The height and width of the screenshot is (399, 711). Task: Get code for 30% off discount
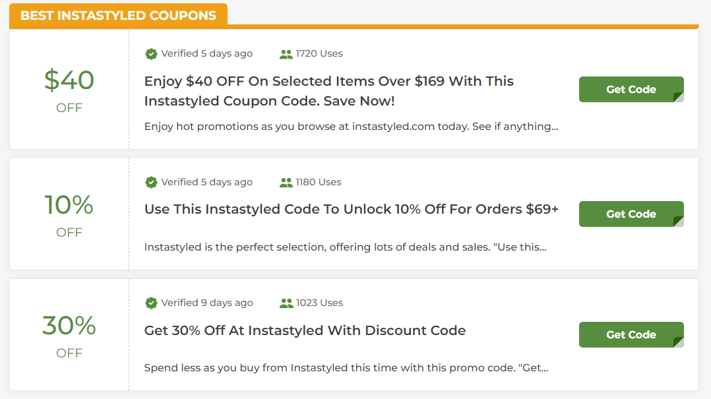(x=631, y=334)
